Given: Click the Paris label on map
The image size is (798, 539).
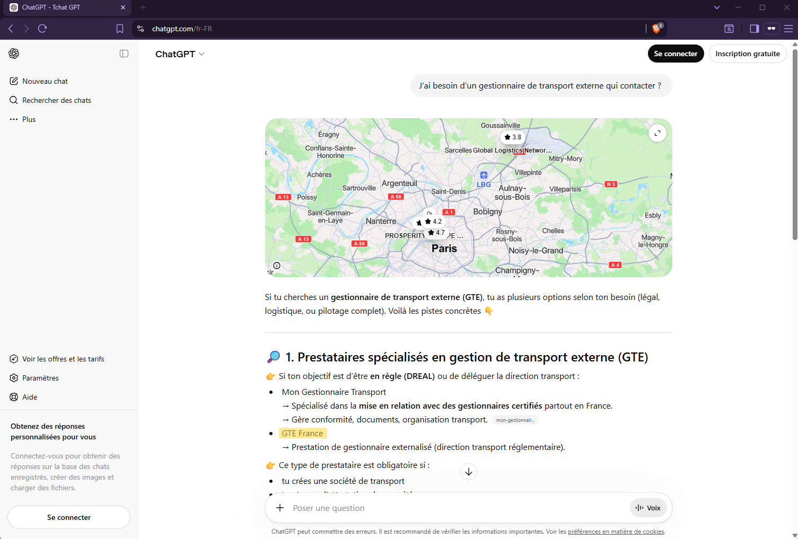Looking at the screenshot, I should pyautogui.click(x=444, y=249).
